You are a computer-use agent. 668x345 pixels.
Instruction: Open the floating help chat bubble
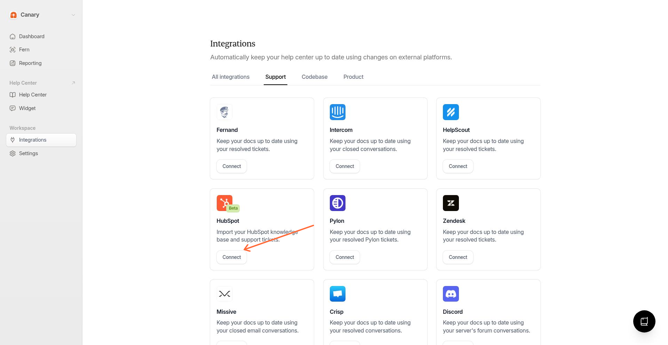[x=644, y=321]
